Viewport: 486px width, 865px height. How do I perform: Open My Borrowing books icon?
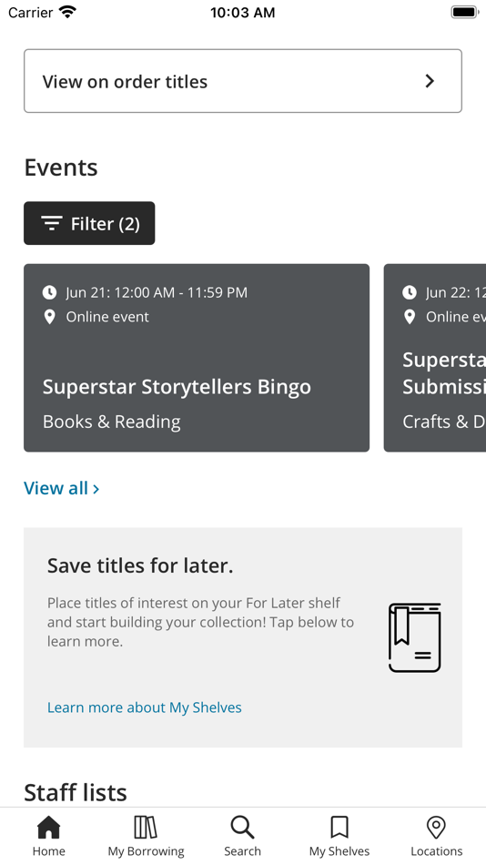[x=146, y=828]
